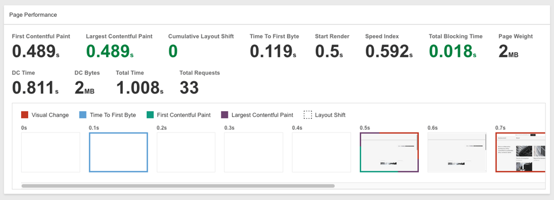Click the Start Render 0.5s value
The image size is (554, 200).
329,51
